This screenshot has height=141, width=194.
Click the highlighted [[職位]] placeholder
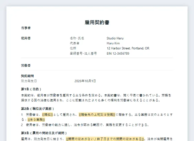coord(47,115)
